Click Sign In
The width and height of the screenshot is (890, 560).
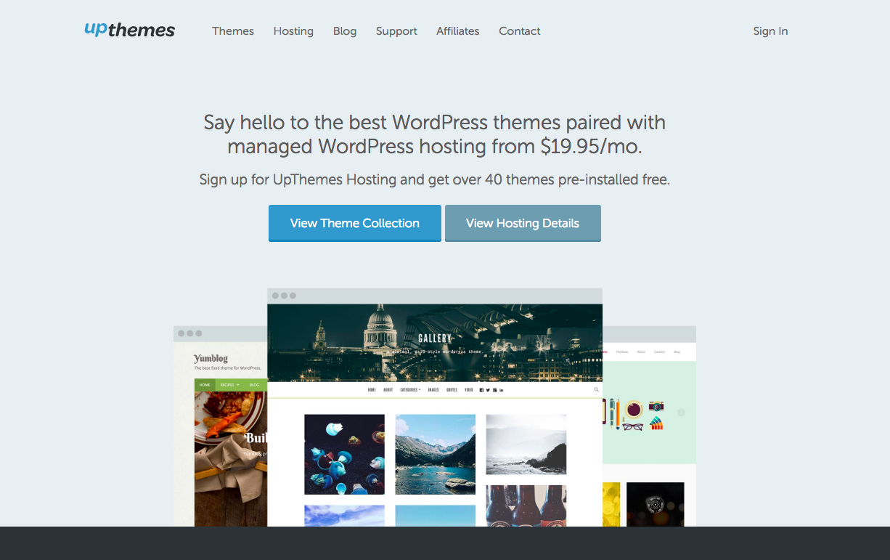pyautogui.click(x=770, y=31)
